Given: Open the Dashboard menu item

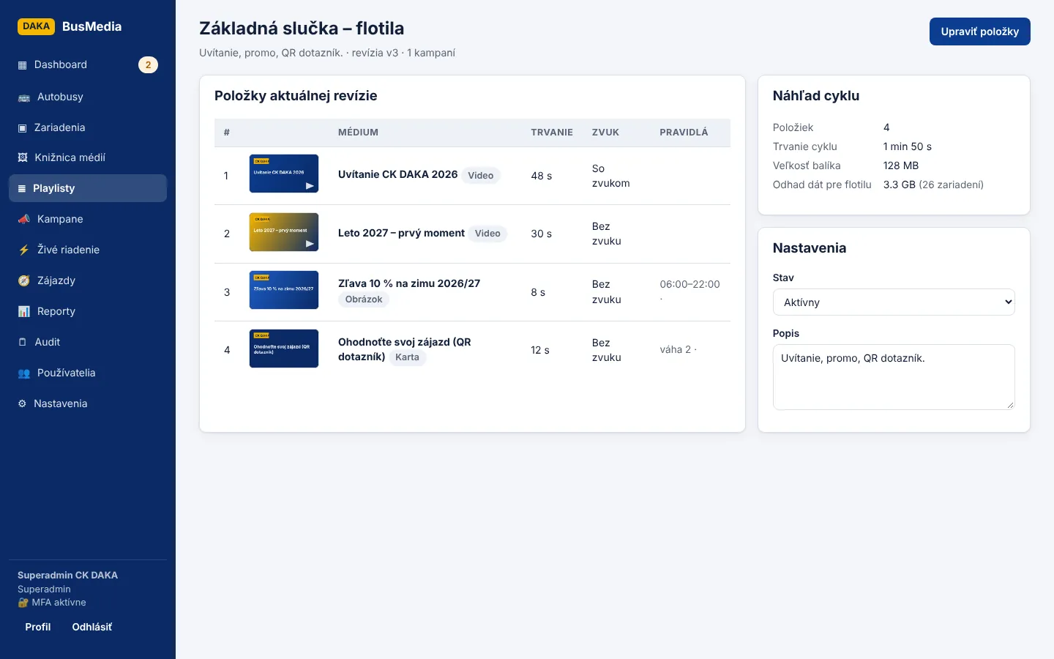Looking at the screenshot, I should (x=88, y=65).
